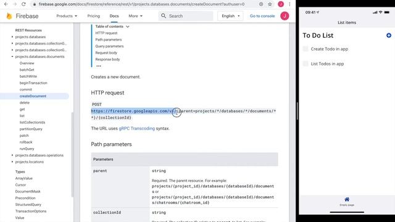
Task: Jump to HTTP request section
Action: pyautogui.click(x=106, y=33)
